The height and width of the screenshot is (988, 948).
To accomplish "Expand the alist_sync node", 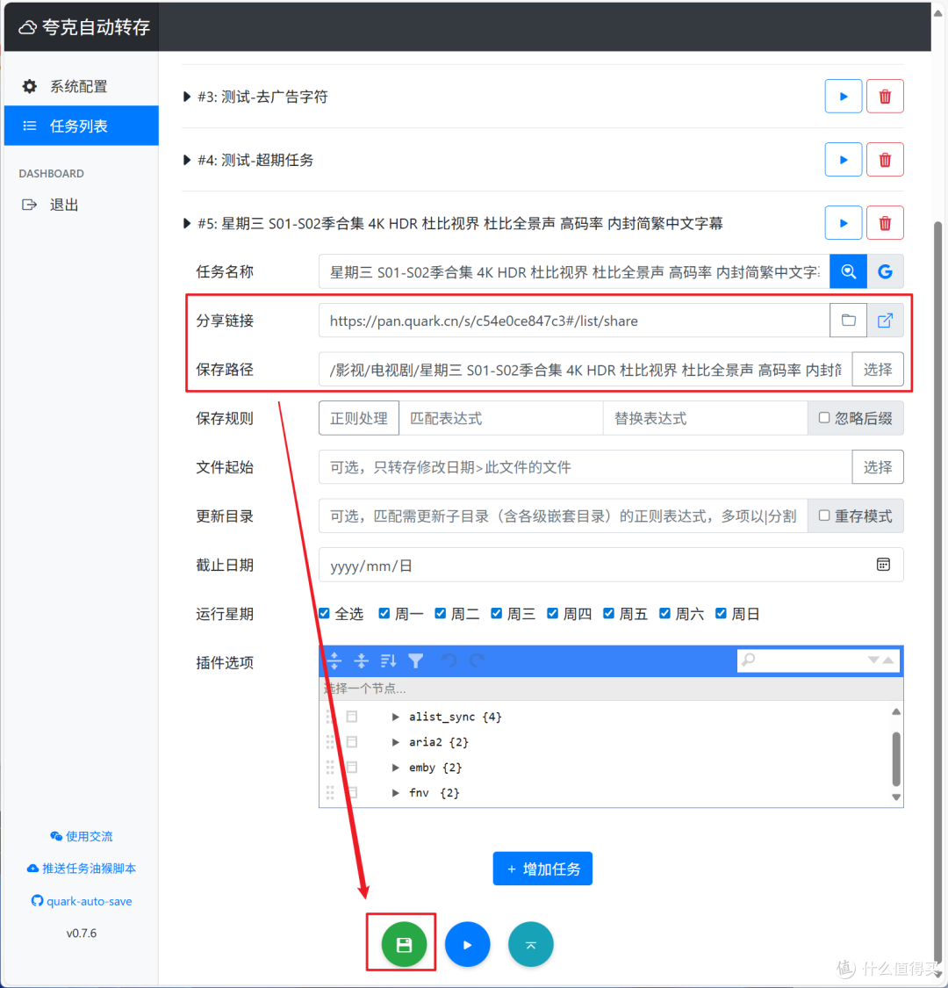I will click(x=396, y=717).
